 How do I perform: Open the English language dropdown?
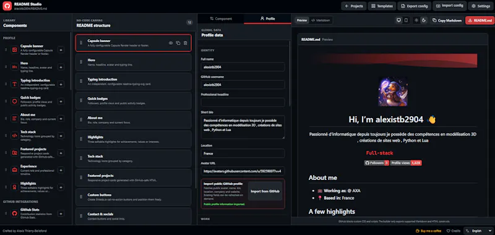click(x=479, y=231)
